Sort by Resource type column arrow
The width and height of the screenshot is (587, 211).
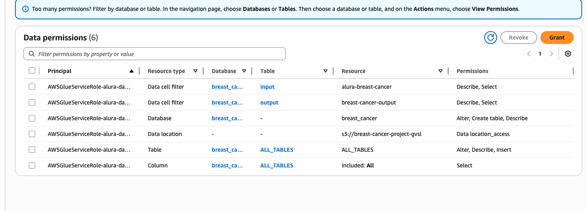[196, 71]
